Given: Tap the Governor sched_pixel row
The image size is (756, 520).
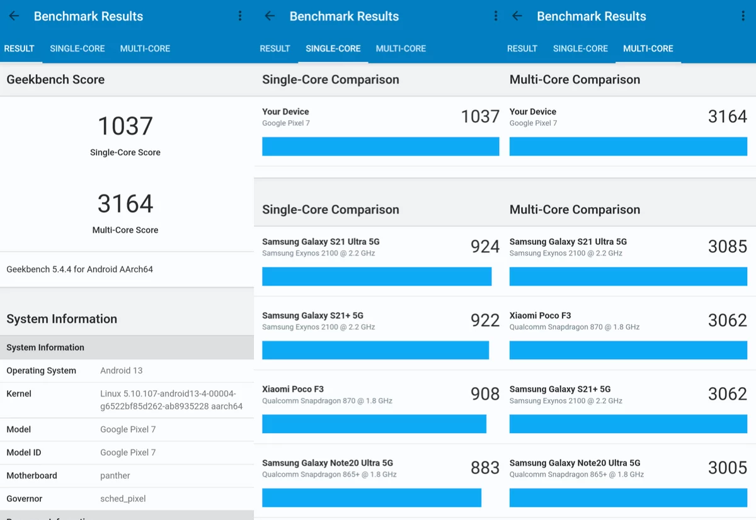Looking at the screenshot, I should point(127,499).
